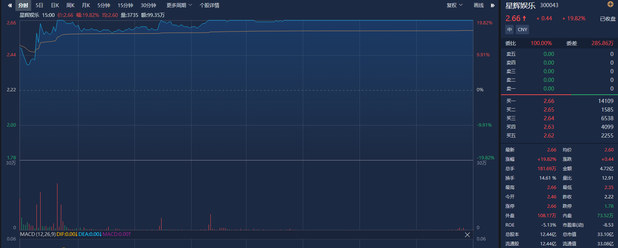Click the CNY currency tag
618x248 pixels.
tap(522, 30)
